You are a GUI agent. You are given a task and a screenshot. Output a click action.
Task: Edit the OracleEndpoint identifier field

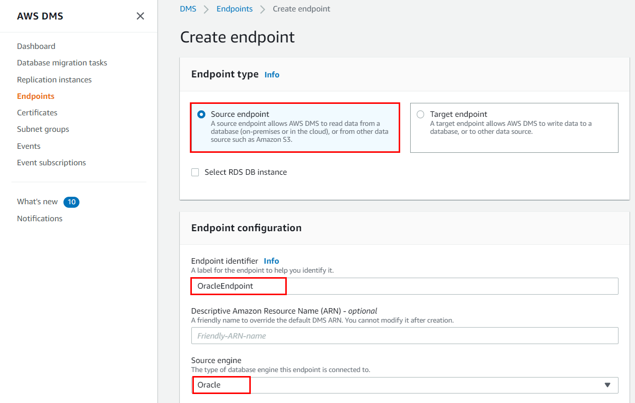[238, 286]
